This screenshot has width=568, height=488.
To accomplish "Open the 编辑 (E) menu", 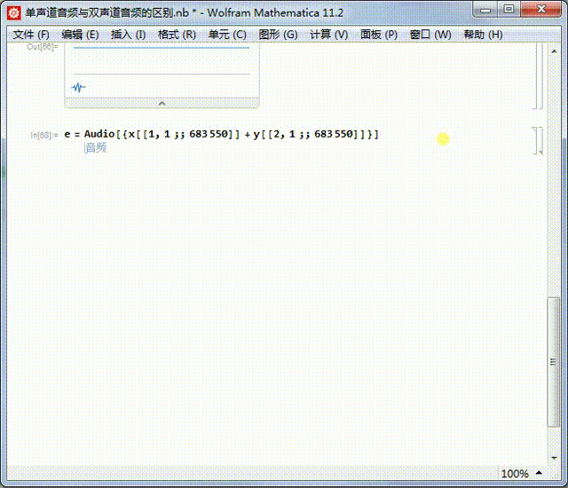I will (x=80, y=35).
